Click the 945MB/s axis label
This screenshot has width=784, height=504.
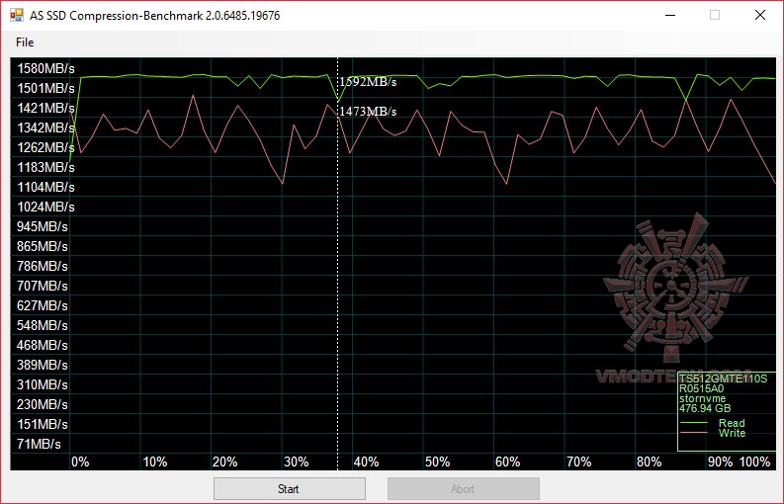(x=42, y=226)
